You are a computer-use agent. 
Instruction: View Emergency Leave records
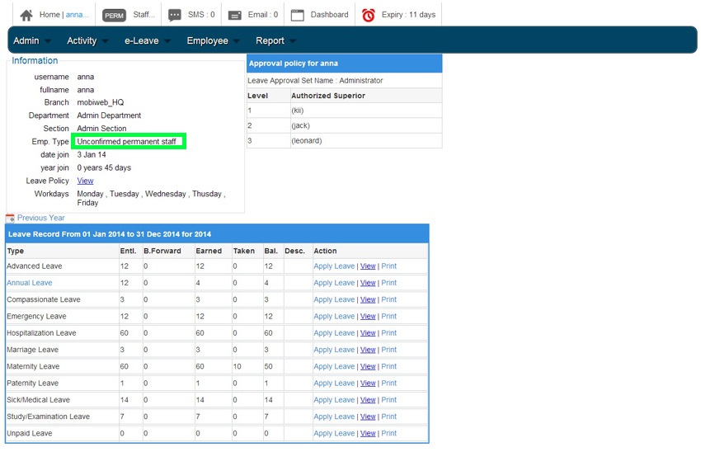(x=368, y=317)
